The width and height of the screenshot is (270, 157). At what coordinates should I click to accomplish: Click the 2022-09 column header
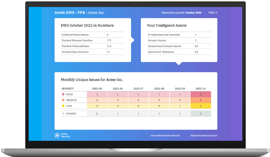[x=180, y=89]
